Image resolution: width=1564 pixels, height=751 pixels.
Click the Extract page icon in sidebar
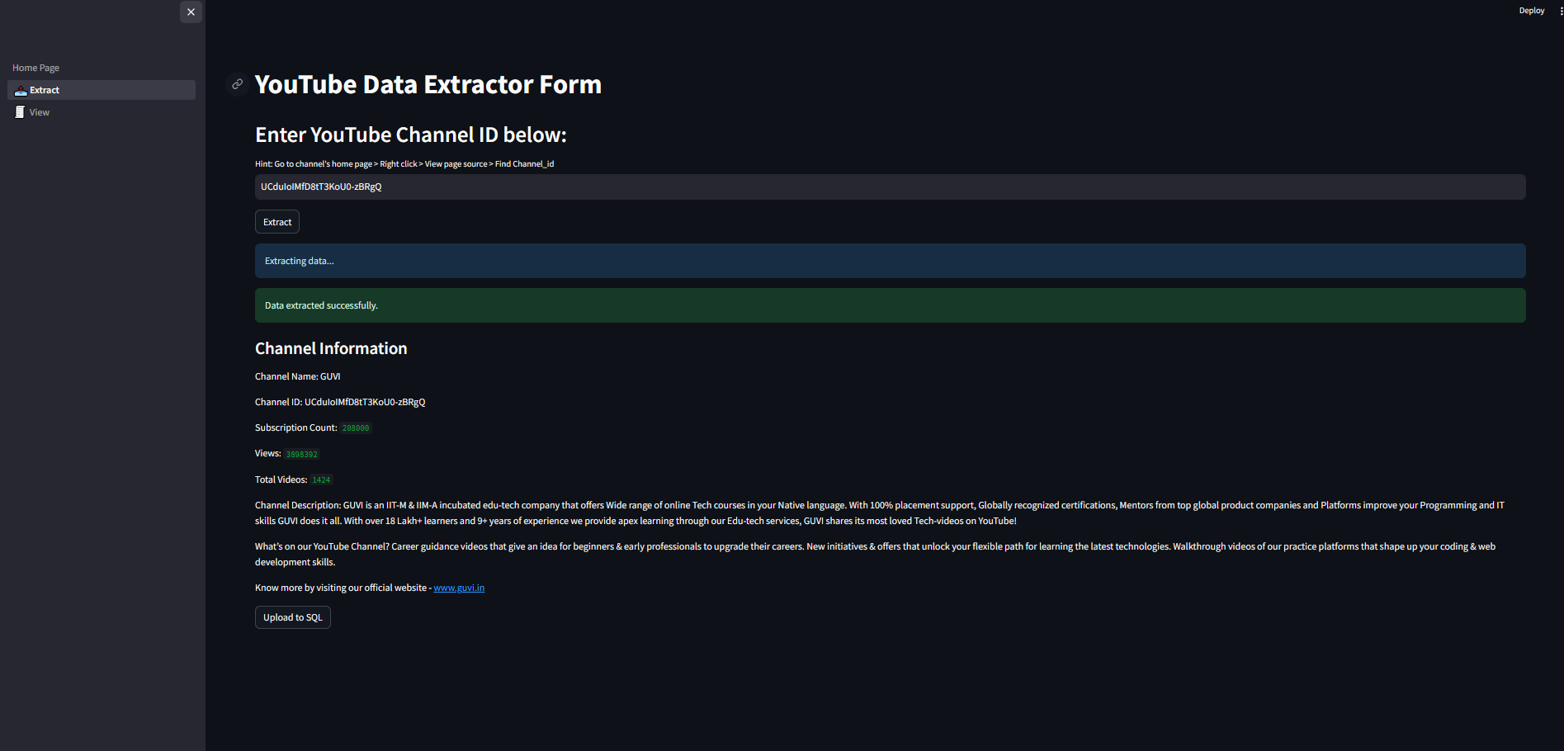click(21, 90)
